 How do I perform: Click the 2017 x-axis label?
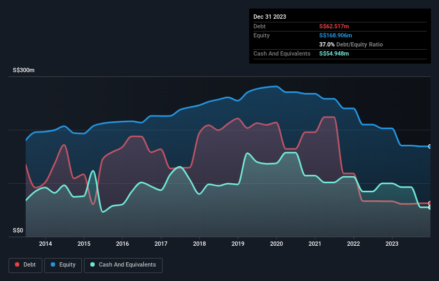[161, 244]
